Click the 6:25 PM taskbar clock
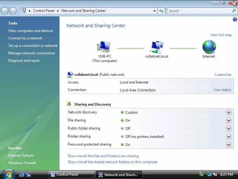 coord(226,174)
